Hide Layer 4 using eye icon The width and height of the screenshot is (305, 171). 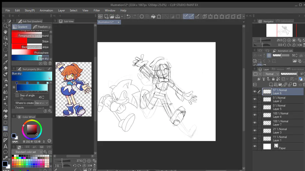tap(255, 115)
